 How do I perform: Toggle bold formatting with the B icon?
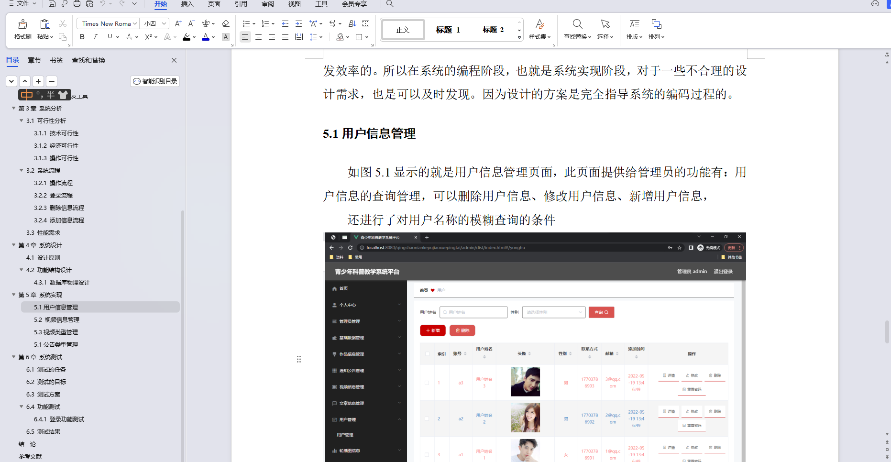tap(82, 37)
